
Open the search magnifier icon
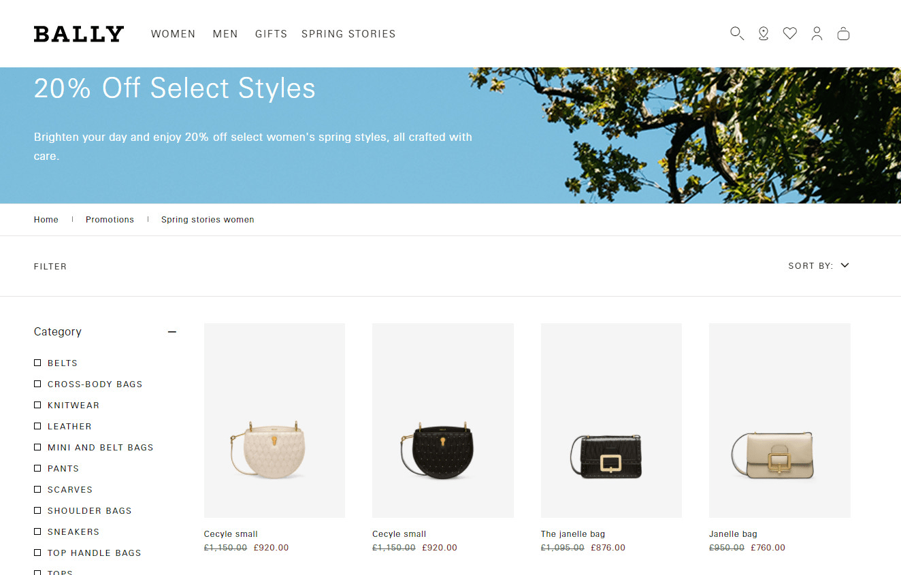736,33
